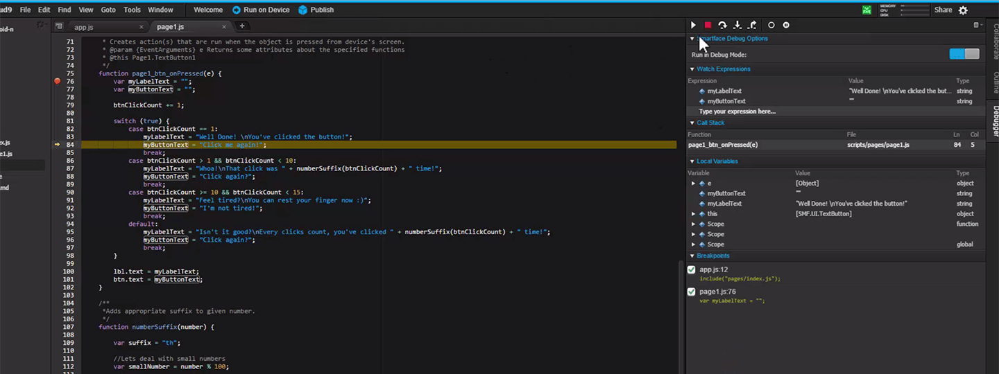999x374 pixels.
Task: Stop debugging with the red square icon
Action: tap(708, 25)
